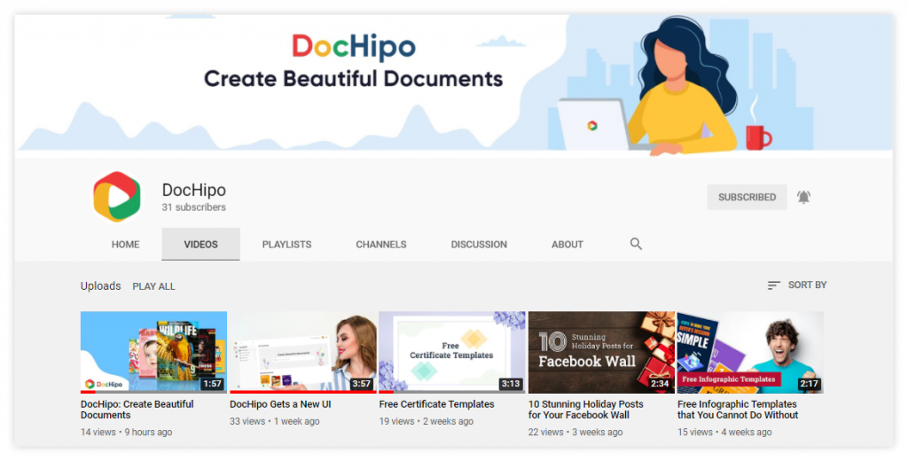Open the channel search magnifier icon
Image resolution: width=908 pixels, height=461 pixels.
pyautogui.click(x=636, y=244)
